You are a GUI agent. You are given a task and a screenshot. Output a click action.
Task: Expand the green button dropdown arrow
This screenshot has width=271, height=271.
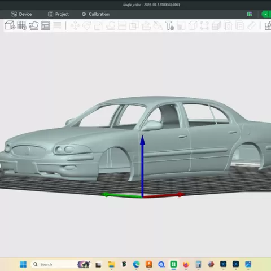(265, 14)
